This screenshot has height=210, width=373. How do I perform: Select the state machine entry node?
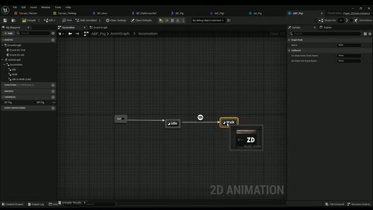[121, 118]
